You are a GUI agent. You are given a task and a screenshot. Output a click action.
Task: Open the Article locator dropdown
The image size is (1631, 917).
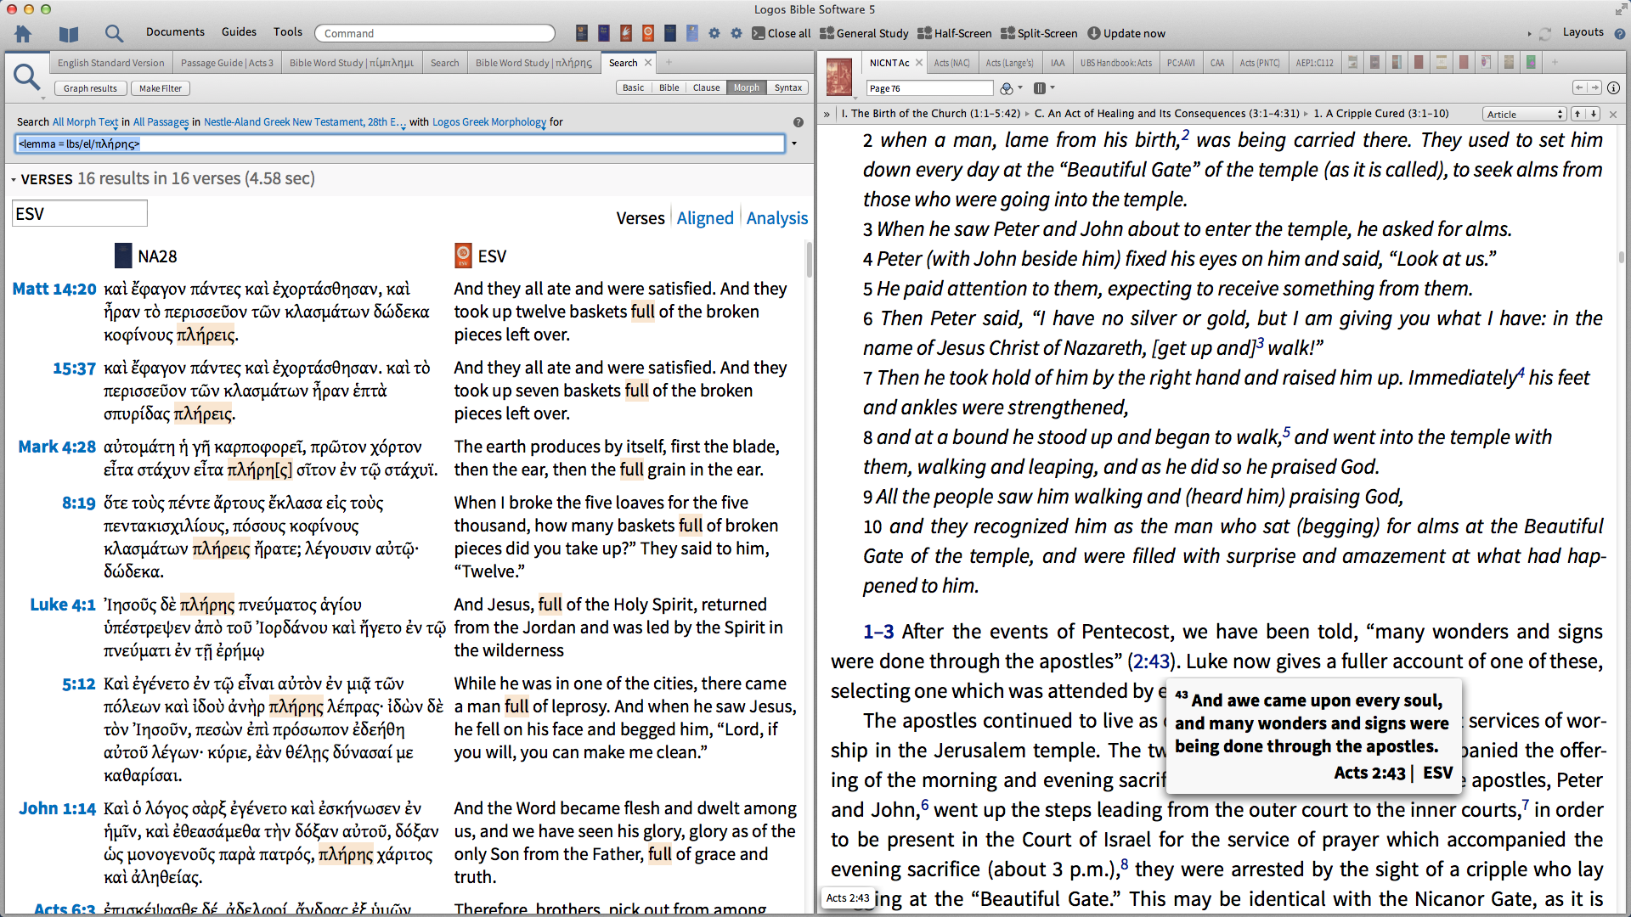1525,114
